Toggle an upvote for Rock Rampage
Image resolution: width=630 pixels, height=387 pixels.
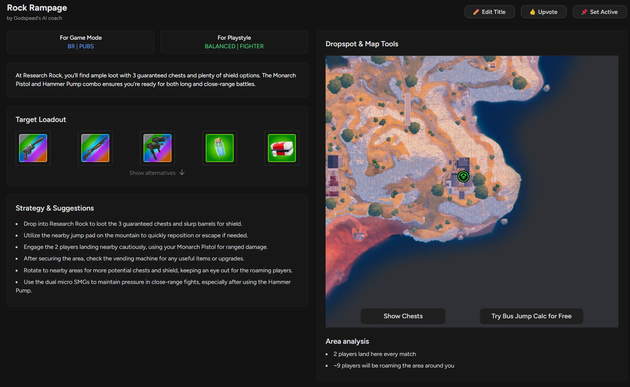pyautogui.click(x=544, y=12)
